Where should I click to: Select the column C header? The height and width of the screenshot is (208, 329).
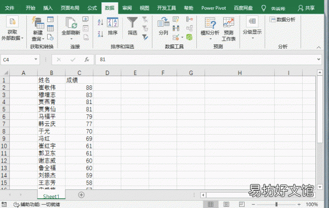coord(79,73)
